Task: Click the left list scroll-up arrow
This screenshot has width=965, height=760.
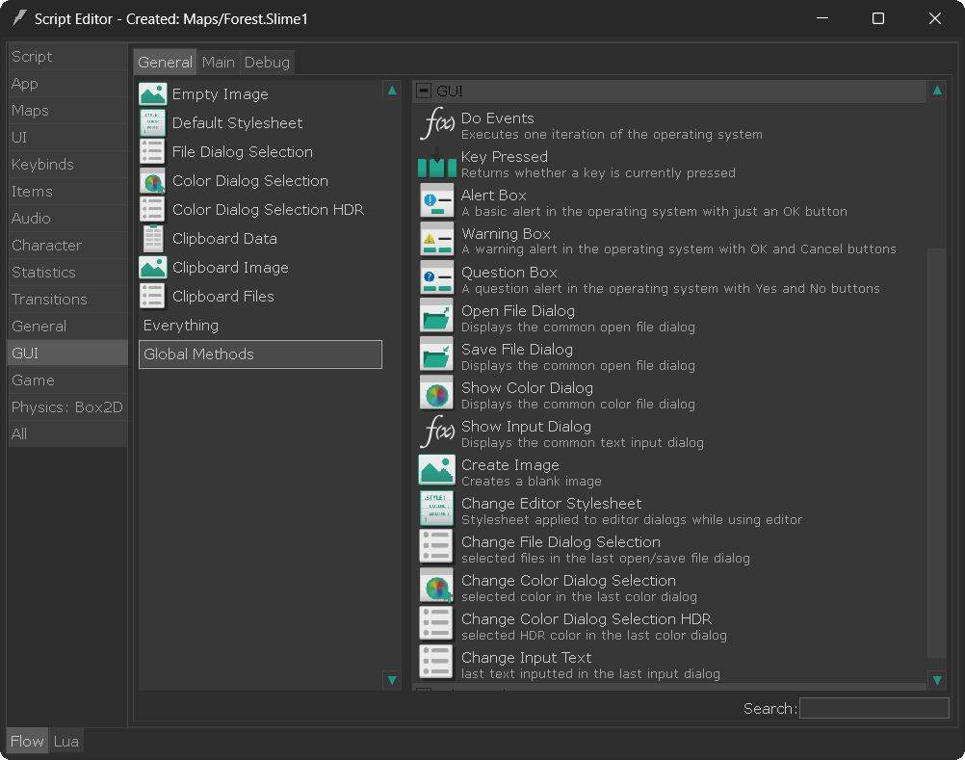Action: coord(392,92)
